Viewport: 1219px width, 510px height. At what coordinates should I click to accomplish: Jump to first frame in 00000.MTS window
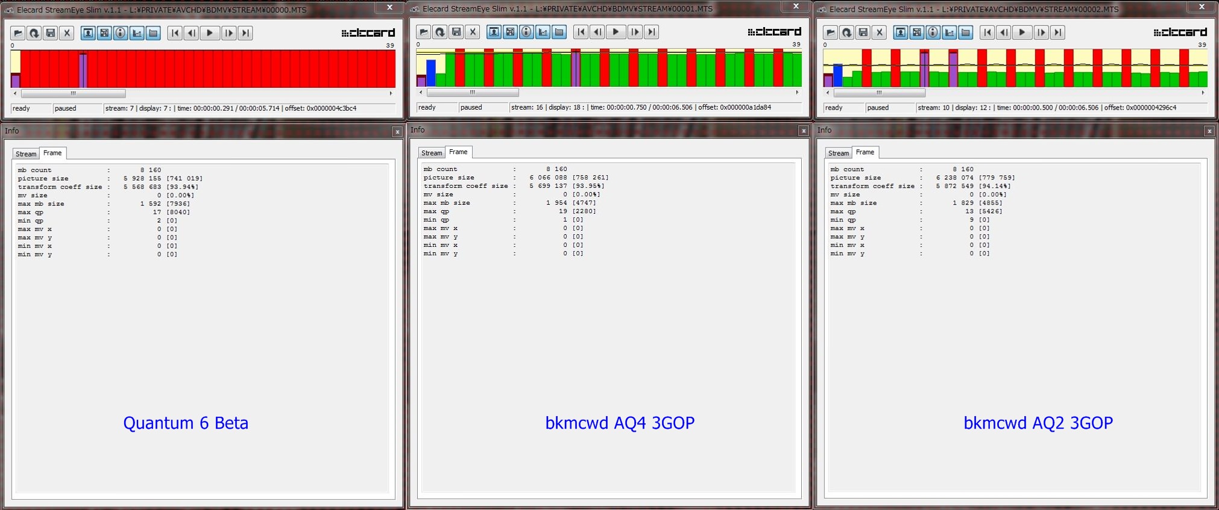175,33
